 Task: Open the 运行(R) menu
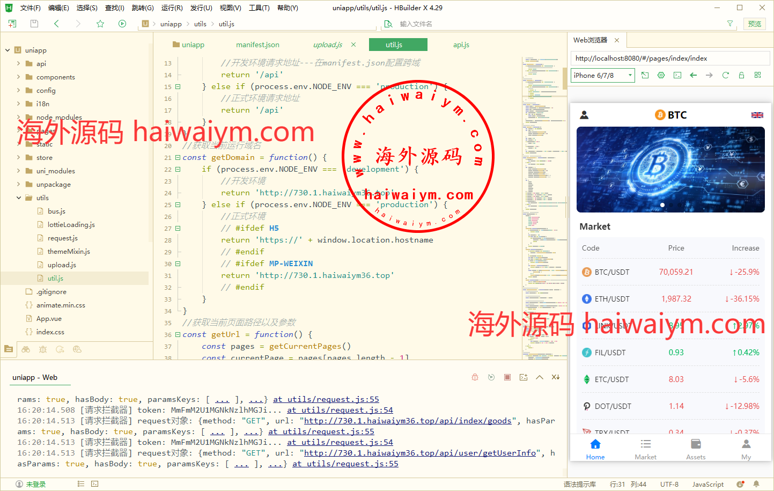click(x=172, y=8)
